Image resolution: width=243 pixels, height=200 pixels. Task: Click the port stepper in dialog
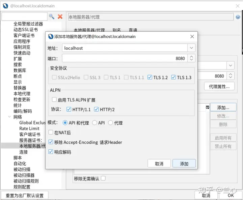[x=191, y=58]
